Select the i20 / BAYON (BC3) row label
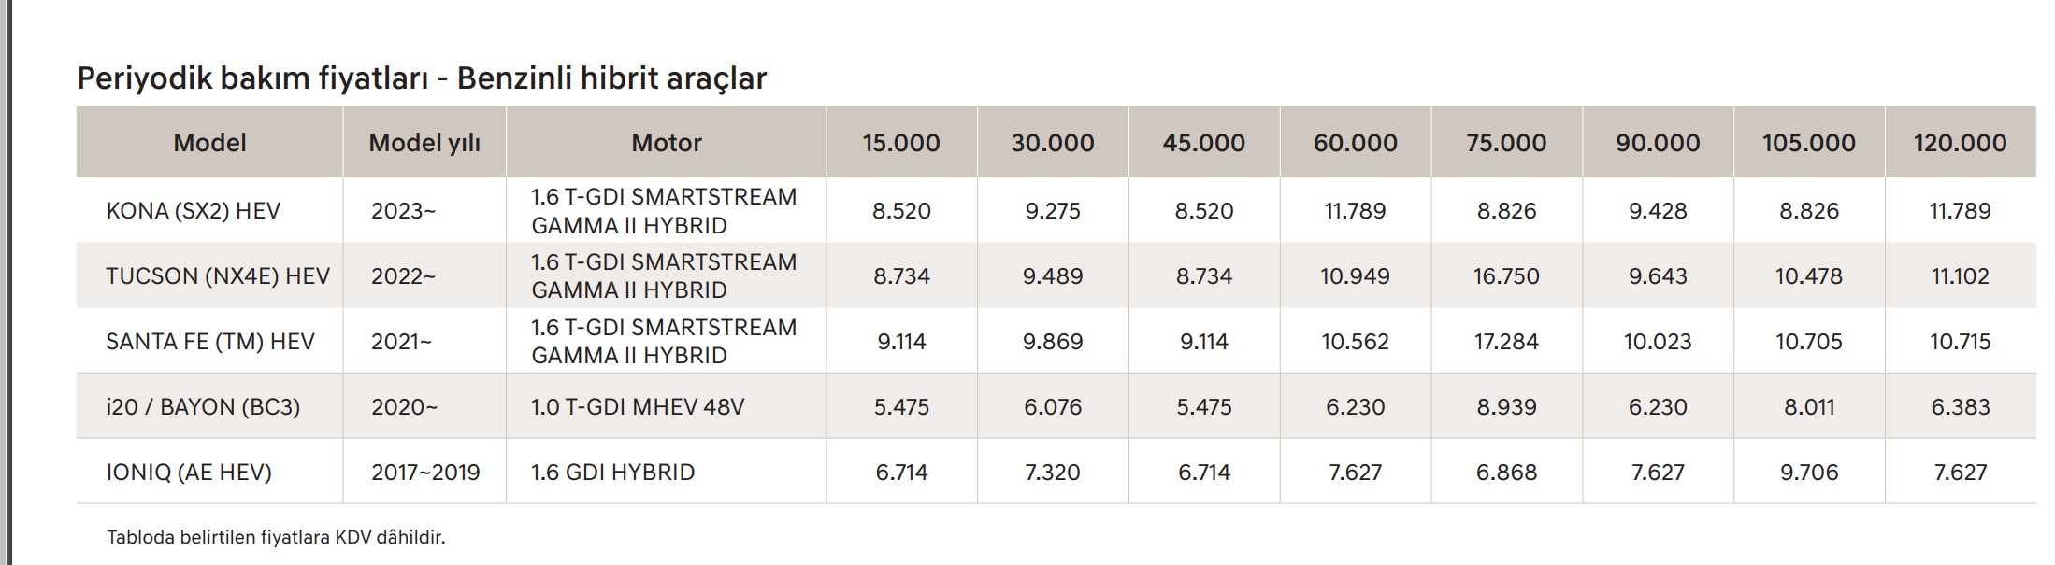 203,407
